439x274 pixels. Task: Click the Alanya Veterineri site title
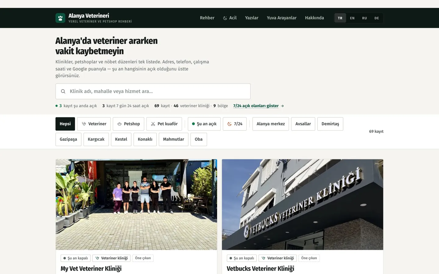pos(89,16)
